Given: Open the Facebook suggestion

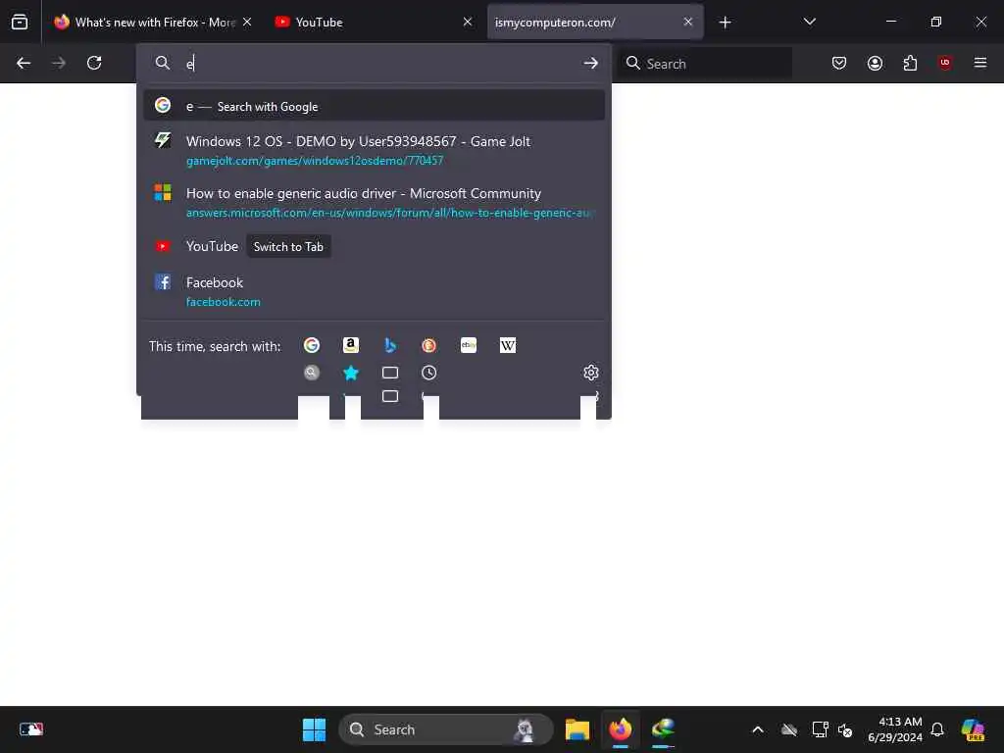Looking at the screenshot, I should click(374, 291).
